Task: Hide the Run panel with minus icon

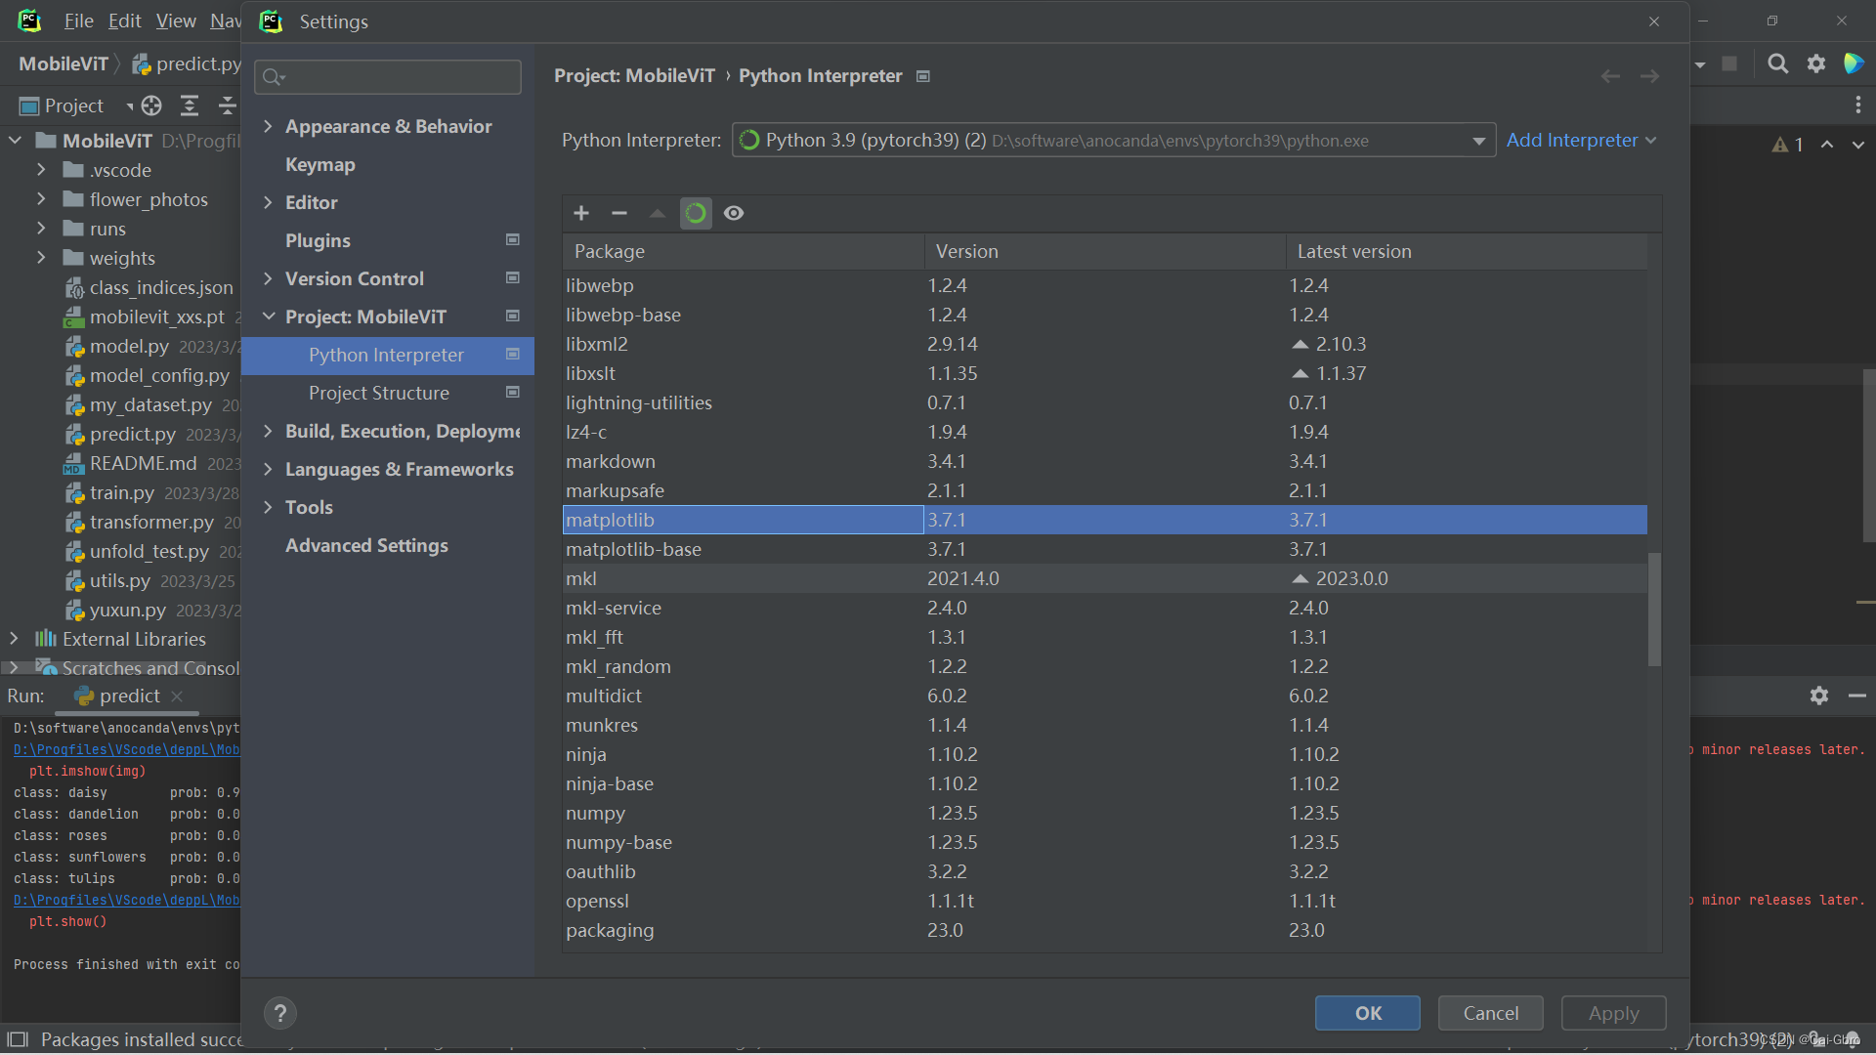Action: pos(1857,696)
